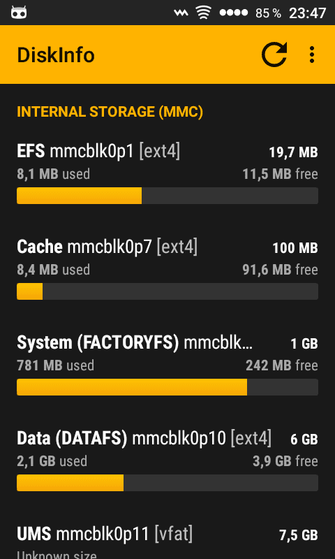Open the Cache mmcblk0p7 partition entry
This screenshot has height=559, width=335.
(x=167, y=269)
